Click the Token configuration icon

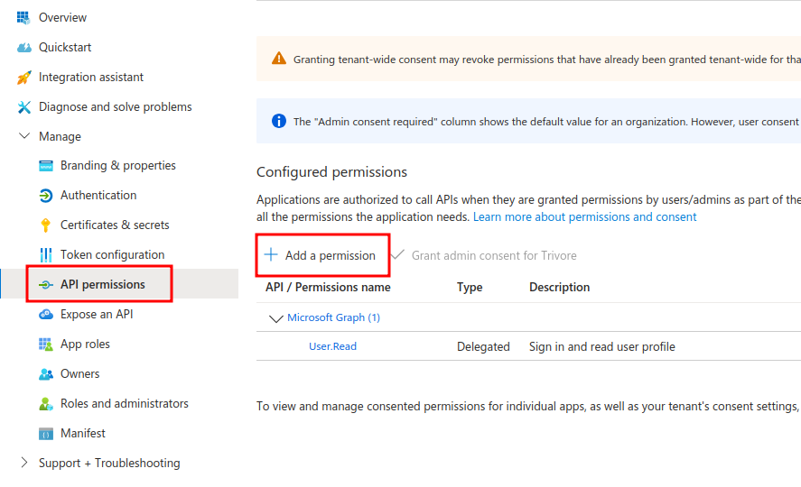[x=45, y=255]
